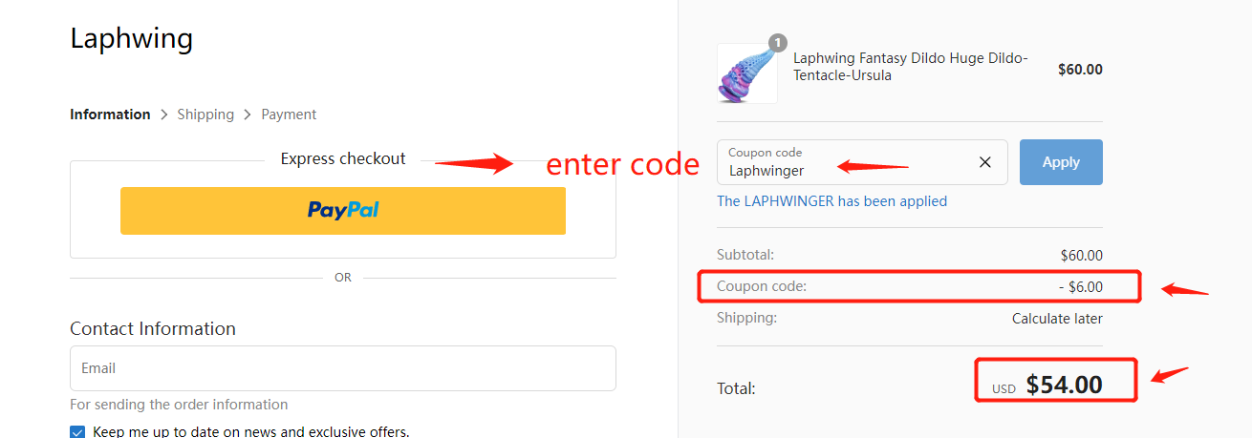The image size is (1252, 438).
Task: Go to the Shipping step
Action: point(205,115)
